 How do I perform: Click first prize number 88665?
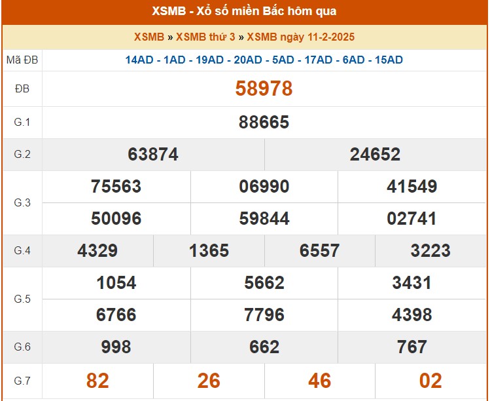(264, 123)
